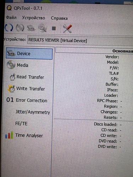Image resolution: width=133 pixels, height=177 pixels.
Task: Expand the RESULTS VIEWER device dropdown
Action: (80, 40)
